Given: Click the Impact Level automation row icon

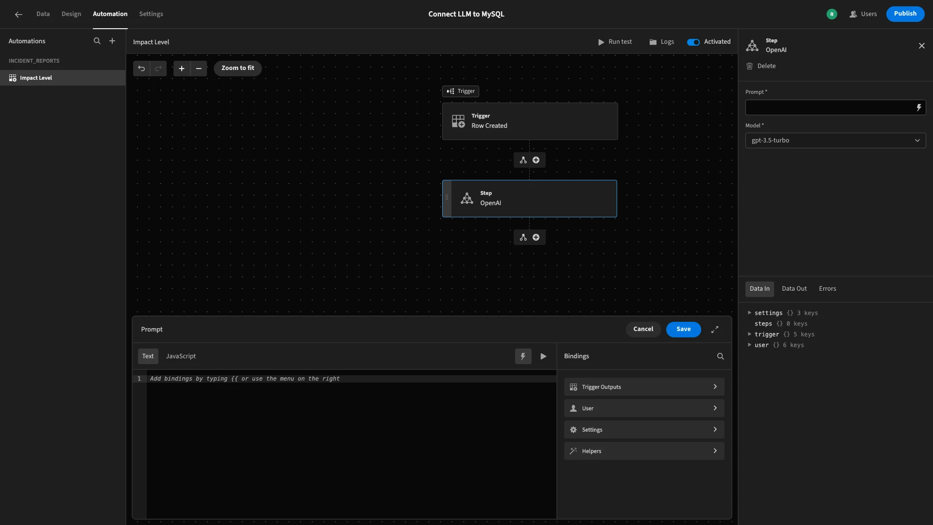Looking at the screenshot, I should 13,78.
